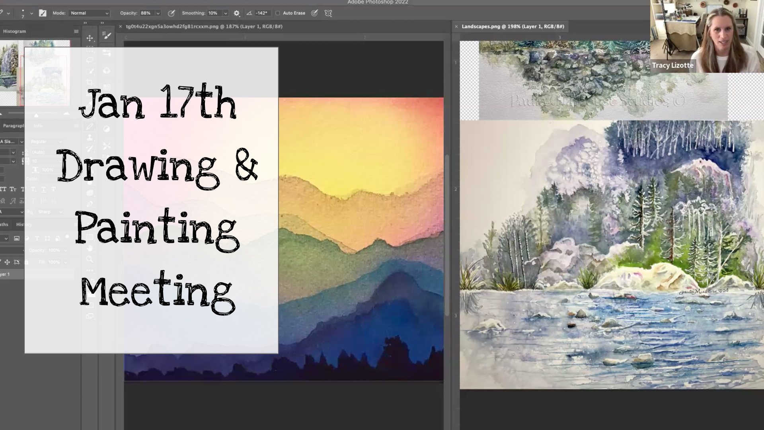This screenshot has height=430, width=764.
Task: Toggle Small Caps text style
Action: click(x=13, y=189)
